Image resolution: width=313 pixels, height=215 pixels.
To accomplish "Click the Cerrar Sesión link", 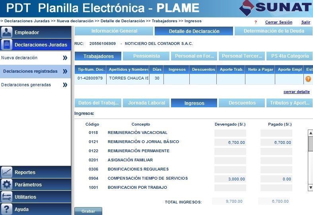I will [x=279, y=22].
